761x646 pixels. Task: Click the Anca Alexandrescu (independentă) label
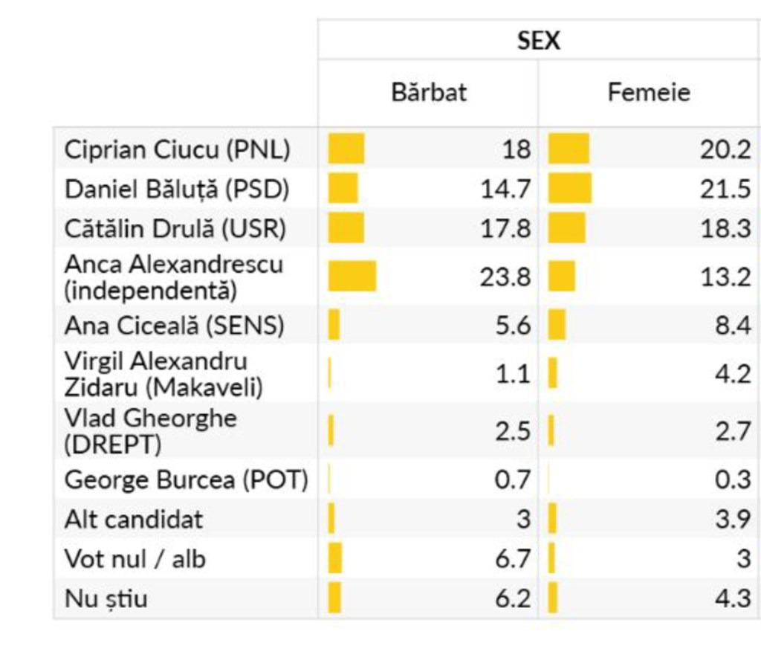173,277
